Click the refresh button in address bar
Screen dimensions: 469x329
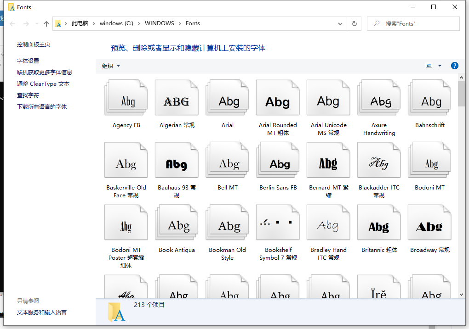354,23
